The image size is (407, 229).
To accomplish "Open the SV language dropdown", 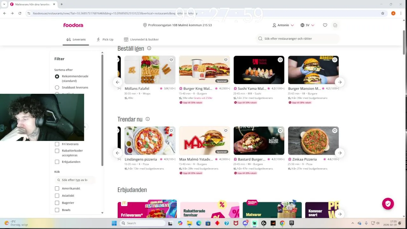I will pos(307,25).
